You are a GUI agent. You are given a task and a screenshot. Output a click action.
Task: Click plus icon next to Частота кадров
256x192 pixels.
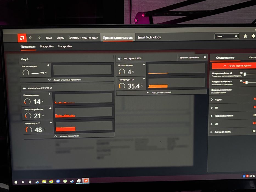[x=48, y=65]
